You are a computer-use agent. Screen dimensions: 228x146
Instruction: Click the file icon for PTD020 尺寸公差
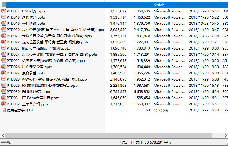(x=4, y=29)
